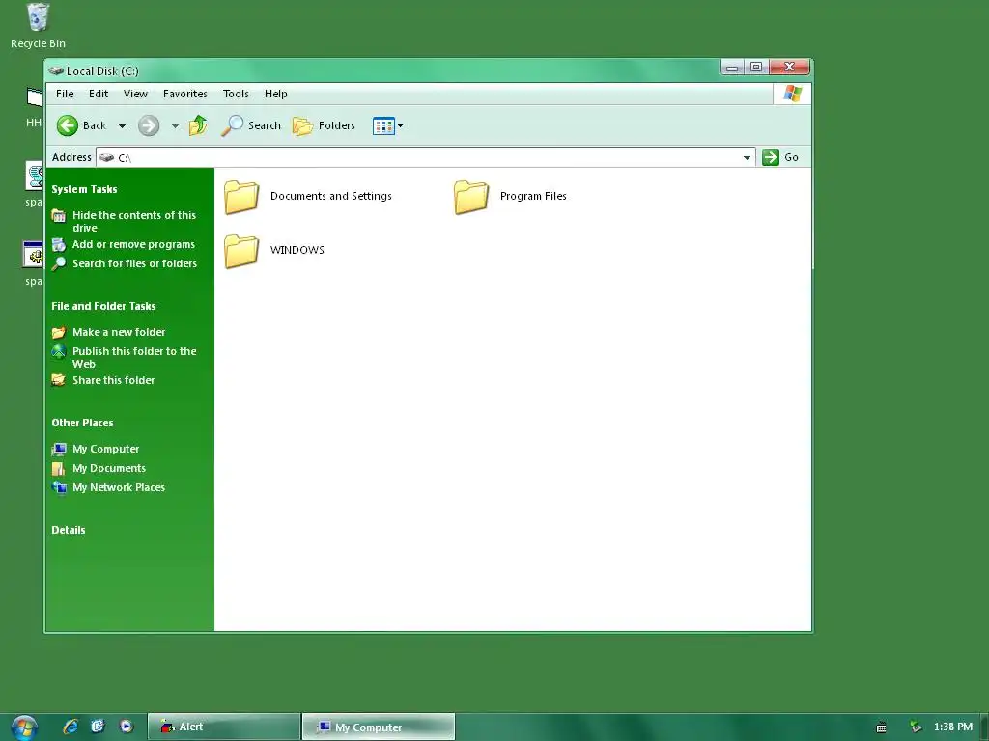The image size is (989, 741).
Task: Click Add or remove programs link
Action: click(133, 244)
